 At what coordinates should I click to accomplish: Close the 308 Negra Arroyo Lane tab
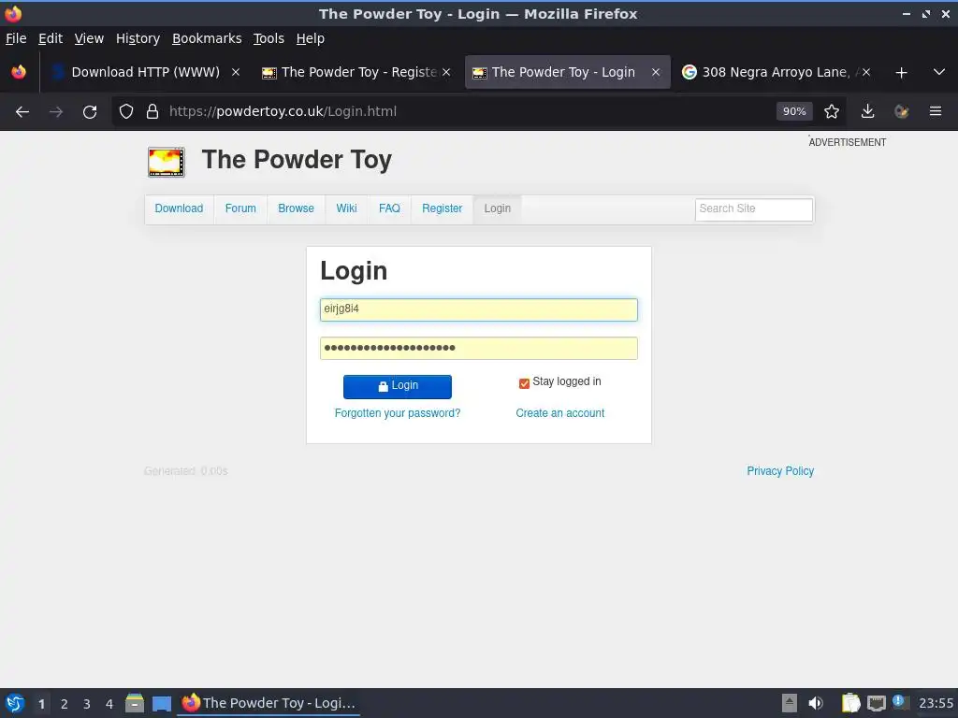point(865,72)
